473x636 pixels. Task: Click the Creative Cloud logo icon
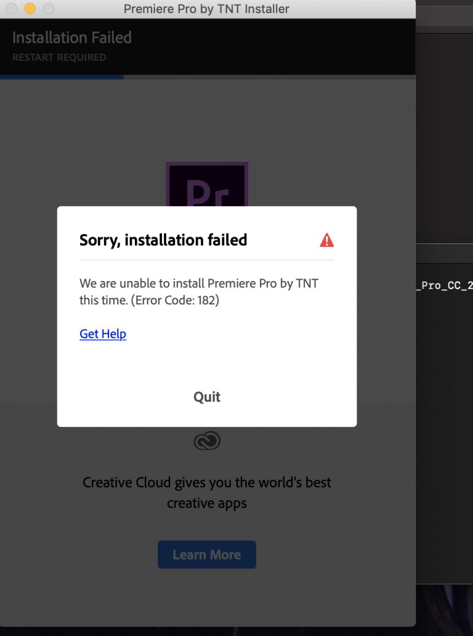click(207, 441)
